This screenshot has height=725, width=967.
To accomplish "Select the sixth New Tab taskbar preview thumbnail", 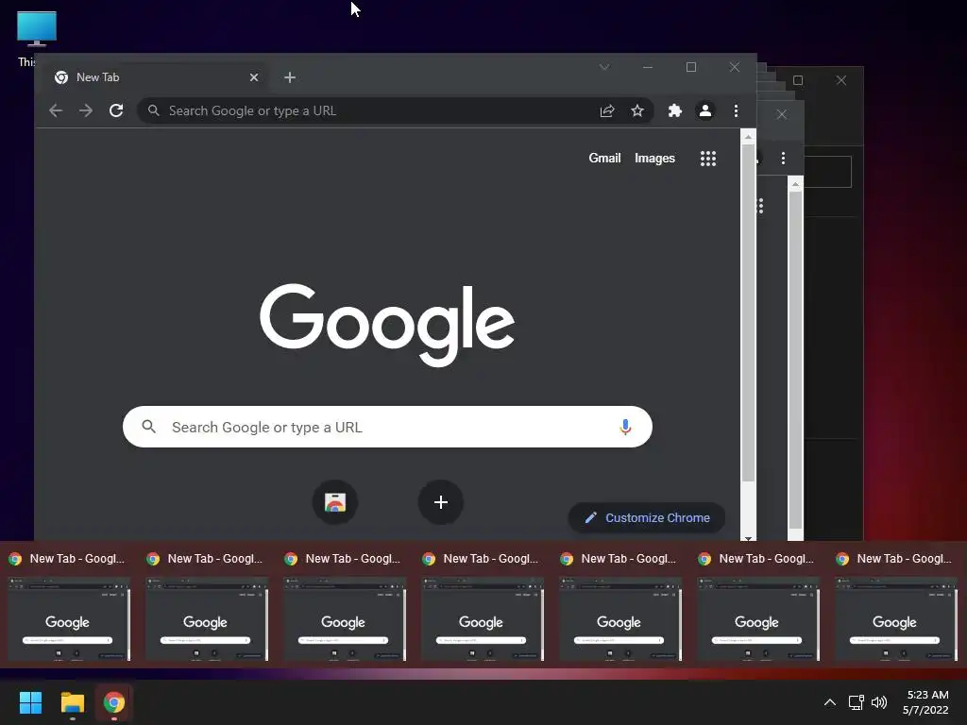I will click(758, 618).
